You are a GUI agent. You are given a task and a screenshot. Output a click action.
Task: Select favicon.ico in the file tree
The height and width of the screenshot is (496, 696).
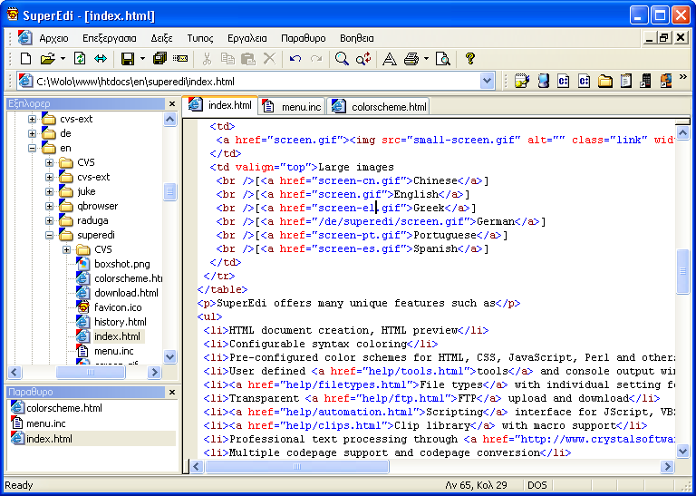click(x=118, y=307)
